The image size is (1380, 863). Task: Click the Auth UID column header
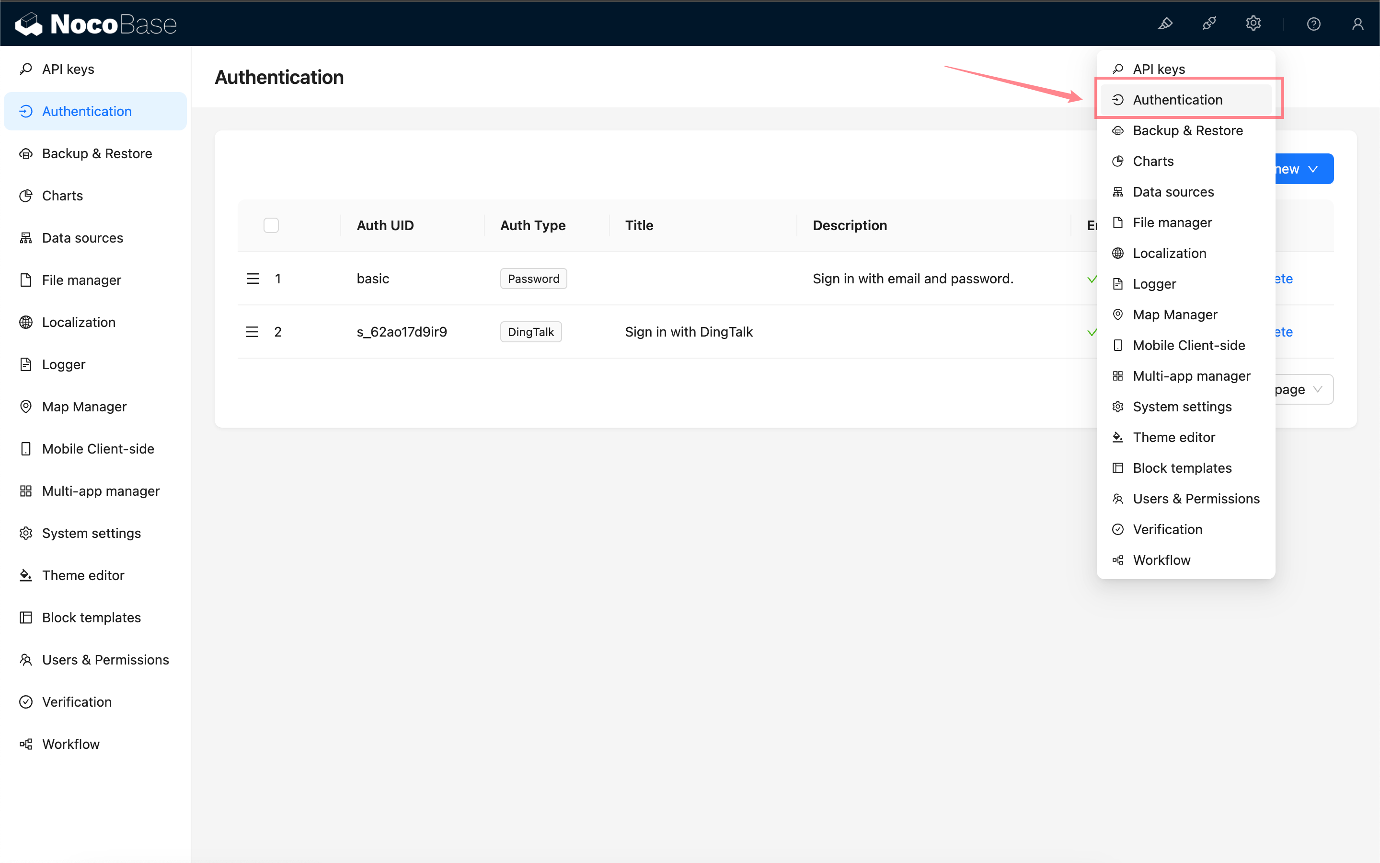click(385, 225)
